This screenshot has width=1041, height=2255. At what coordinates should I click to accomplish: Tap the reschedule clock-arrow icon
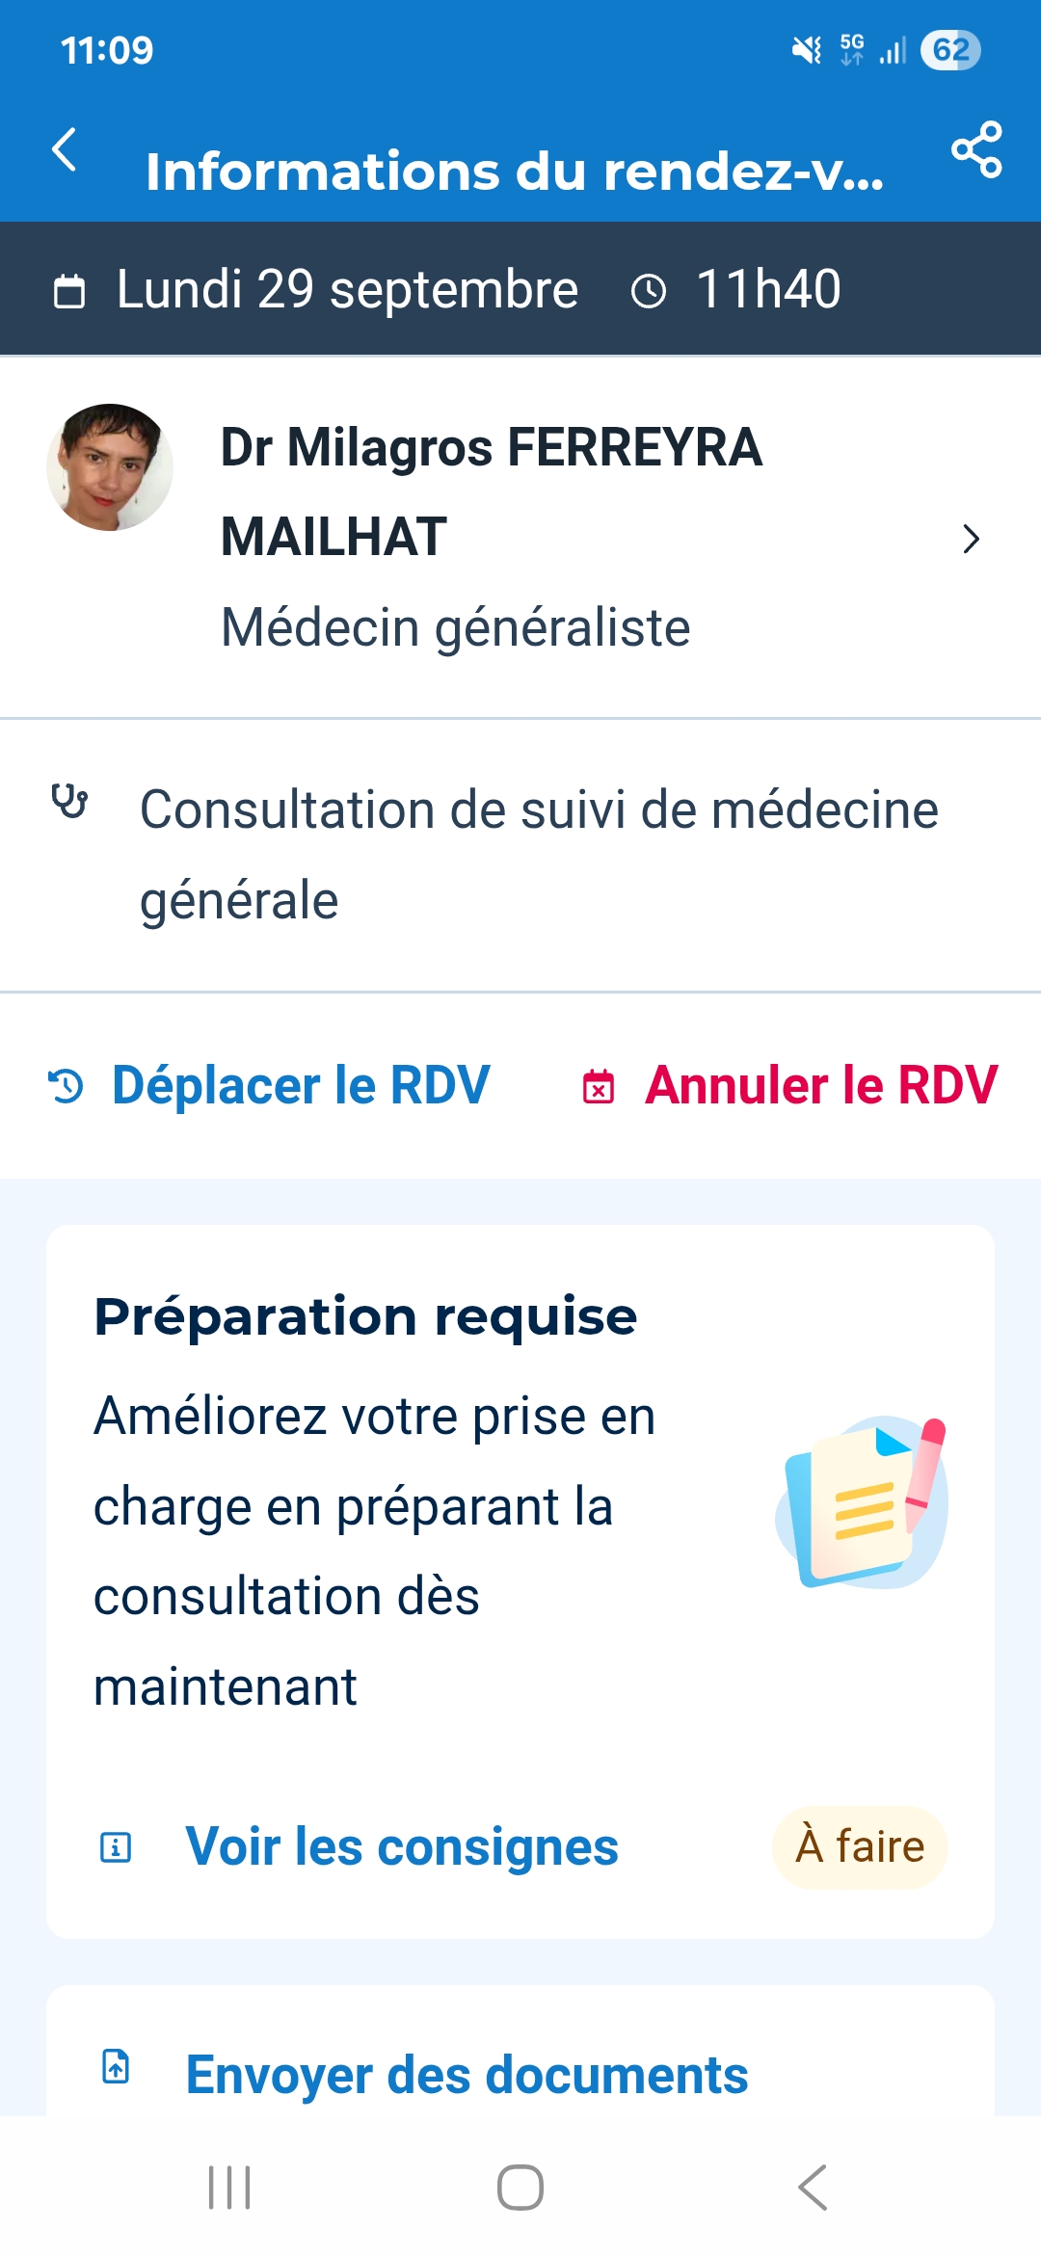click(x=67, y=1086)
